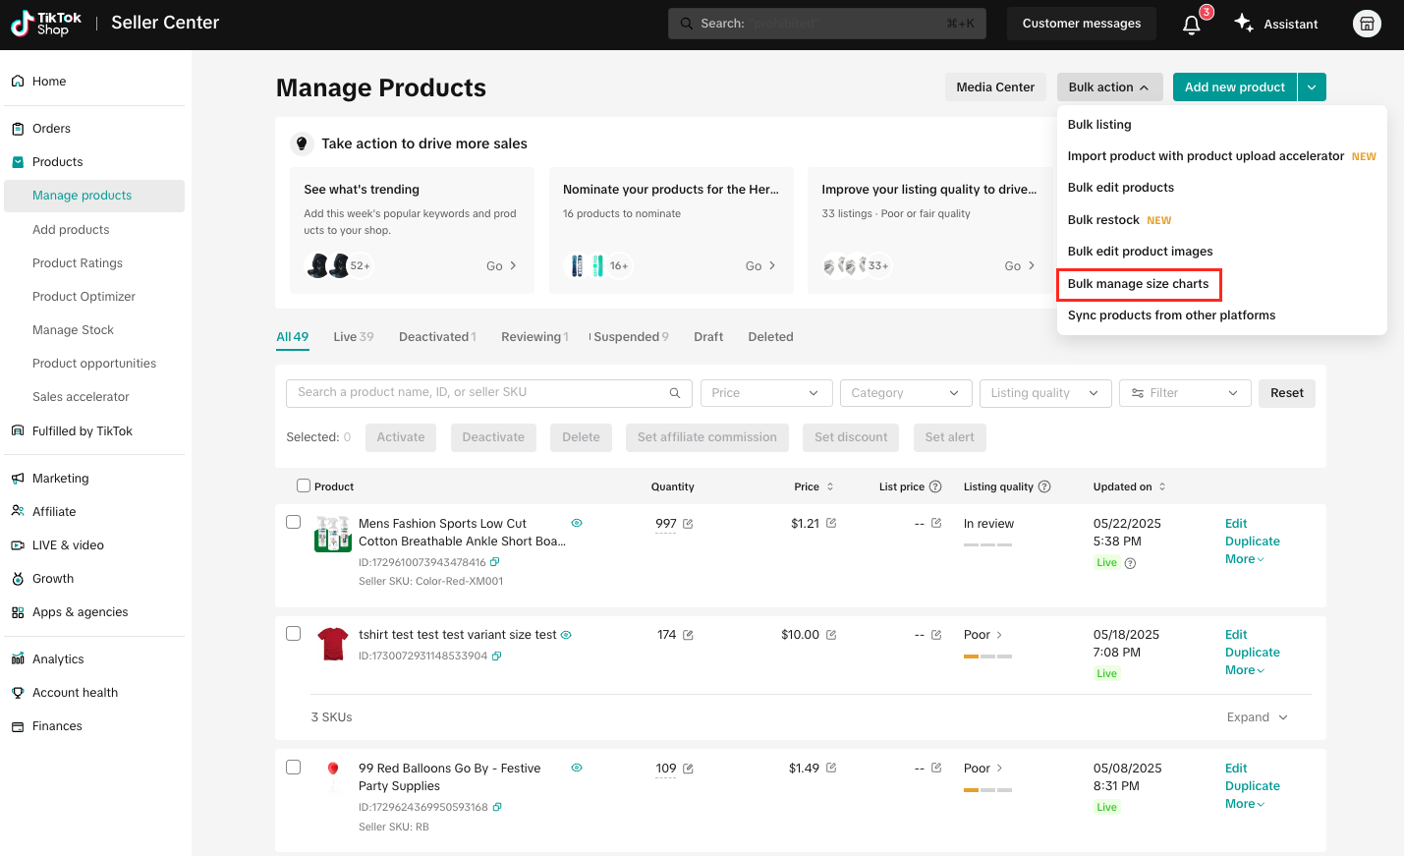Click the Add new product button
The image size is (1404, 856).
pos(1234,87)
